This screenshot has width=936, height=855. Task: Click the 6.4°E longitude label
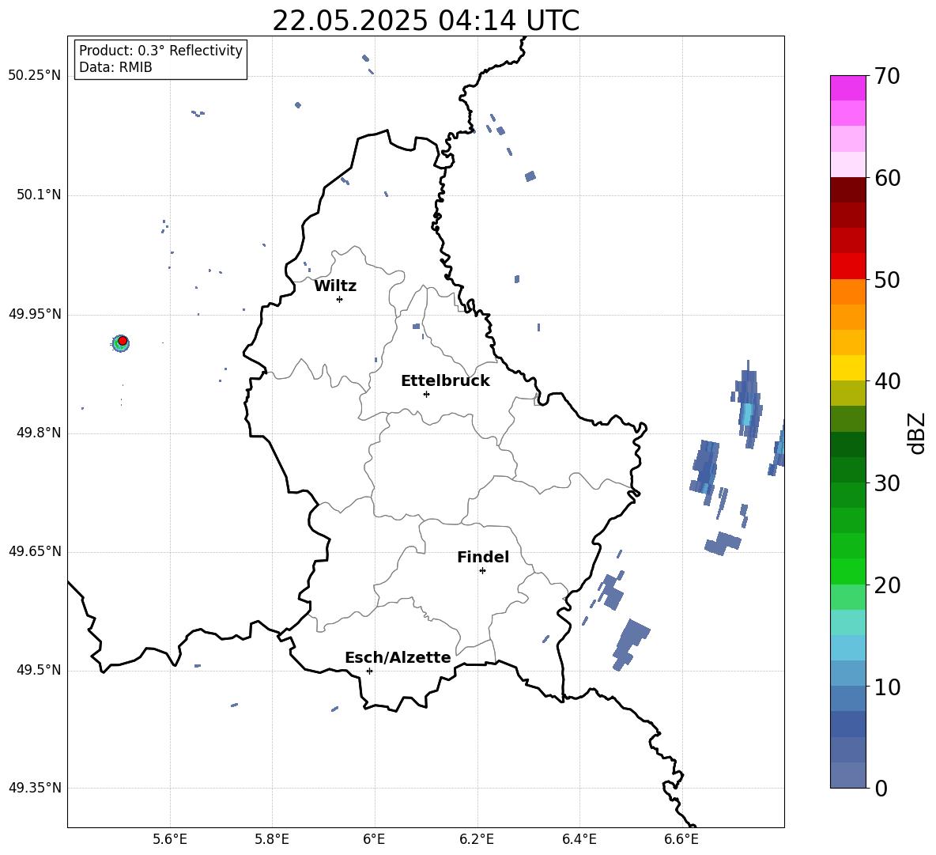[x=579, y=839]
